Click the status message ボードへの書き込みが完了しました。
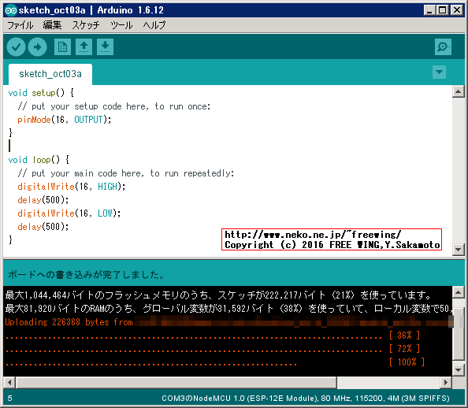Image resolution: width=468 pixels, height=408 pixels. [x=86, y=275]
